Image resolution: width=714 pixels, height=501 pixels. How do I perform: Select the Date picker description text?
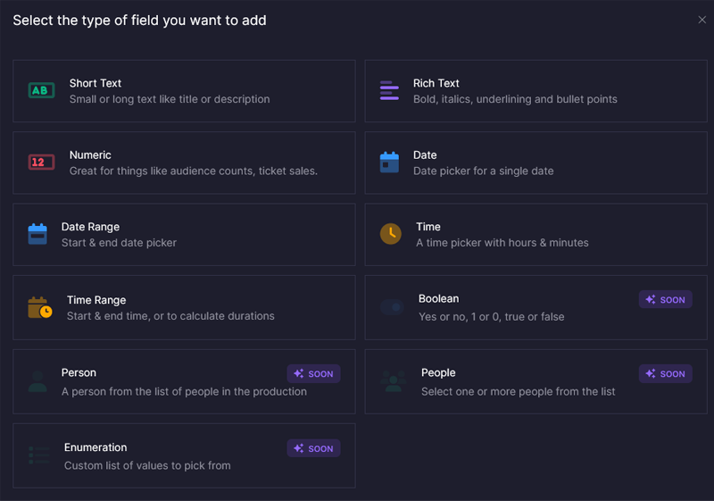pos(483,171)
